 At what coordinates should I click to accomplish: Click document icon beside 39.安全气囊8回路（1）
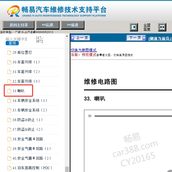coord(9,149)
